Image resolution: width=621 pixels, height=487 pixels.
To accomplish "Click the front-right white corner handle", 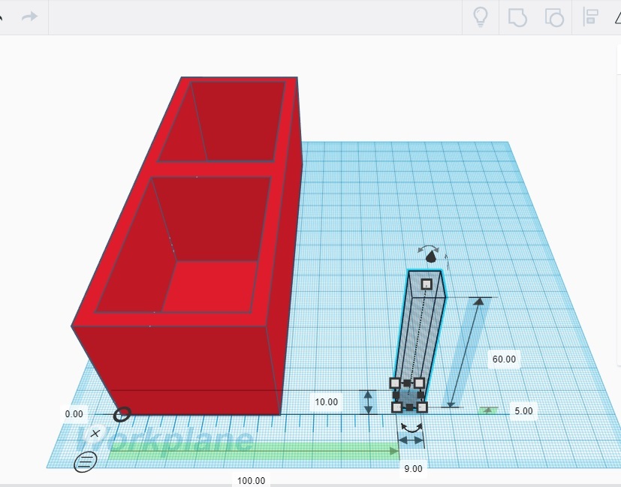I will coord(422,407).
